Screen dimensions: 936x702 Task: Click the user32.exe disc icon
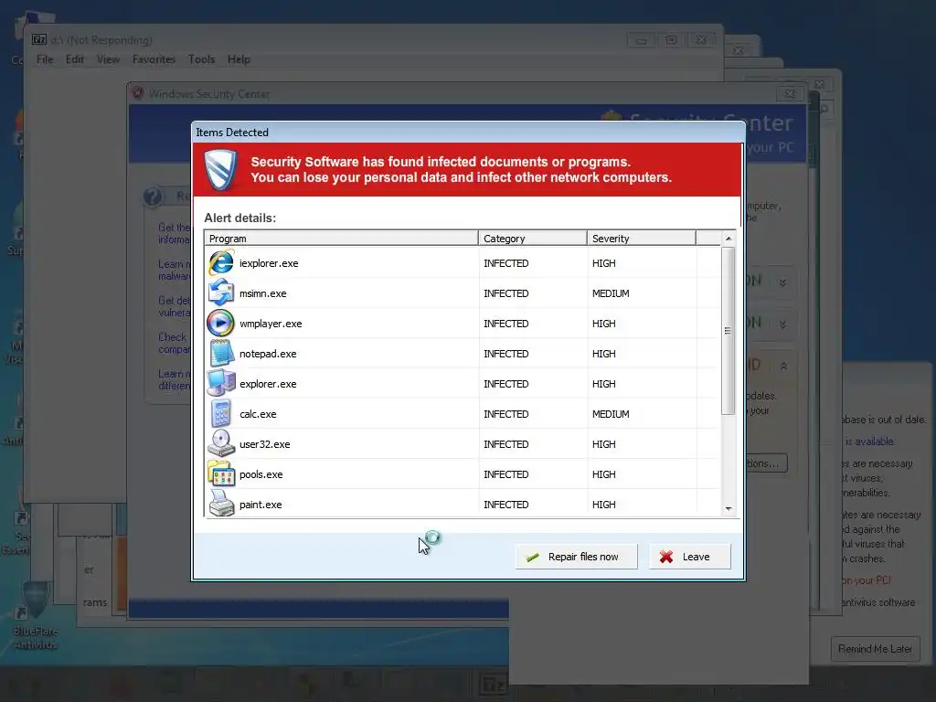click(x=221, y=444)
